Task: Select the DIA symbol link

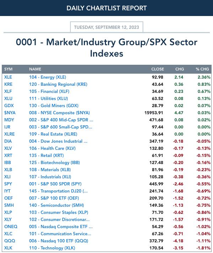Action: [x=8, y=141]
